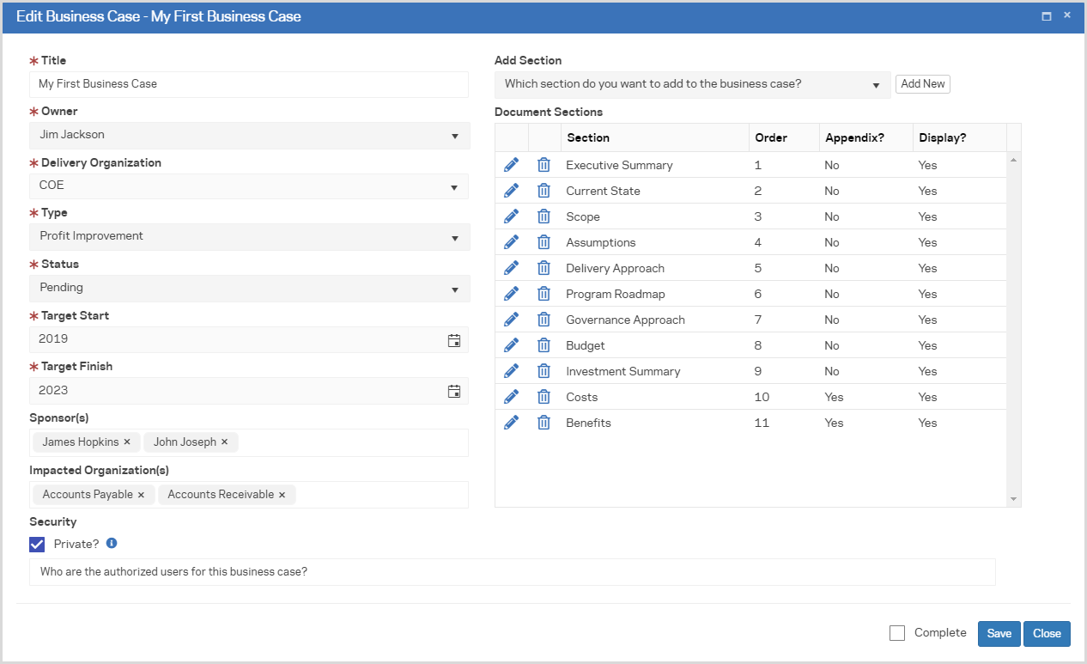Remove Accounts Receivable tag
The image size is (1087, 664).
(x=282, y=495)
